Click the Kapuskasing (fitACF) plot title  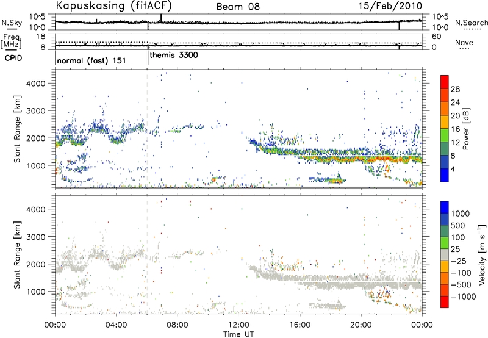click(x=113, y=5)
